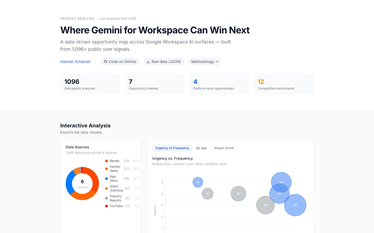Click the Stack Overflow count 81

point(127,188)
